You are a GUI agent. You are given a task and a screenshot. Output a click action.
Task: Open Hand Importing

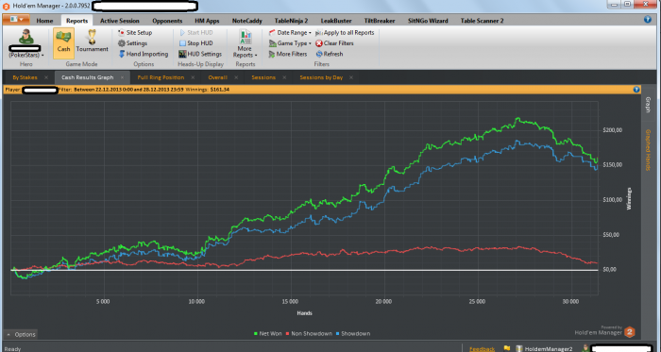pos(144,54)
